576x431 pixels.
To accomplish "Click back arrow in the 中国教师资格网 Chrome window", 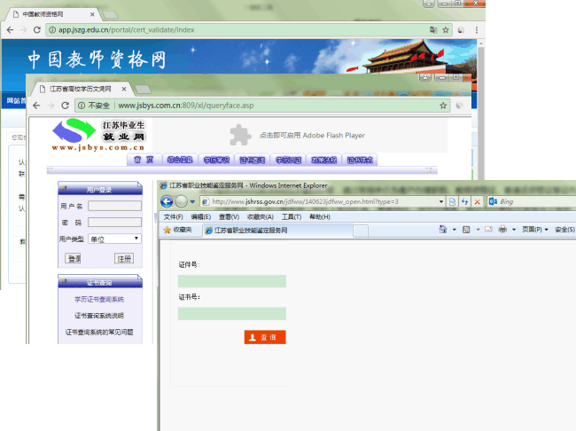I will 11,30.
